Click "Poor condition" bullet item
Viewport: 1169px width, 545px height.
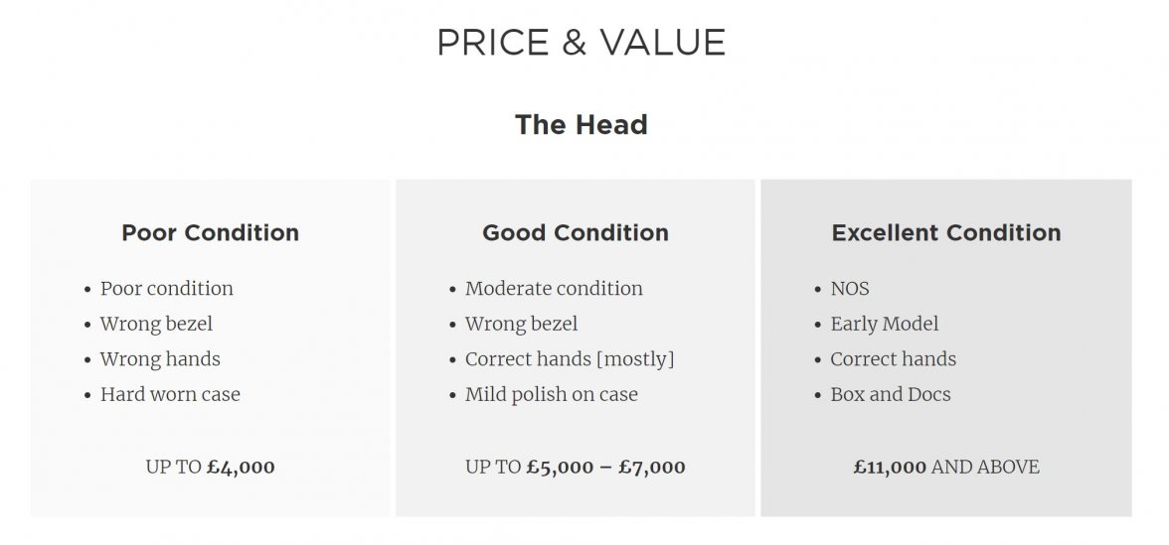click(166, 289)
